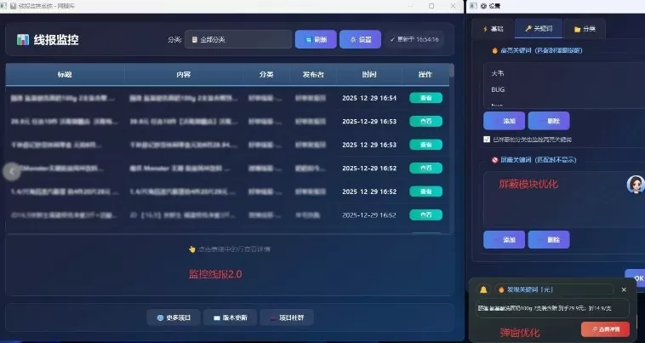
Task: Click 查看详情 in the notification popup
Action: pos(606,329)
